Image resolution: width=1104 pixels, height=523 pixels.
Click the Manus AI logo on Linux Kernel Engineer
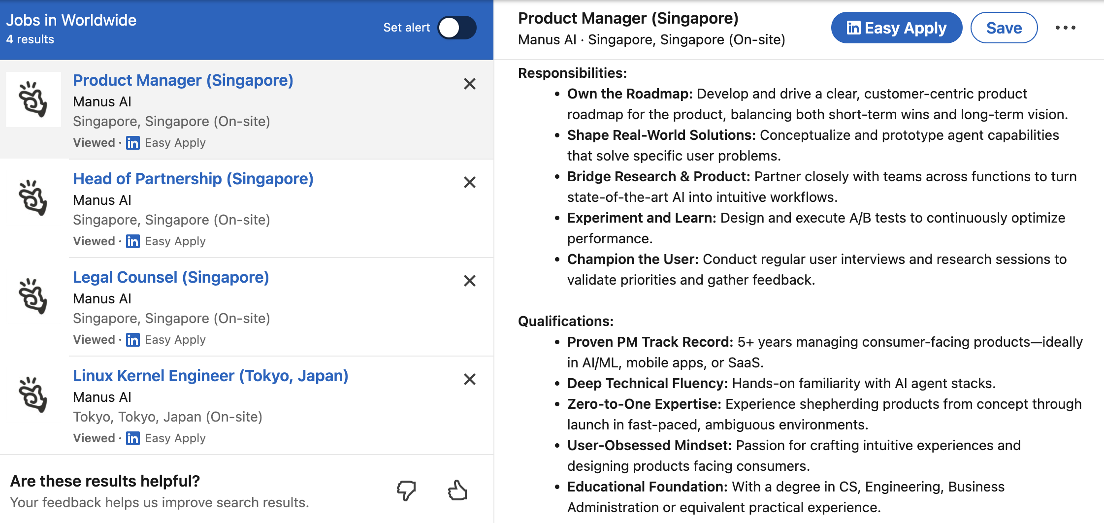[33, 395]
